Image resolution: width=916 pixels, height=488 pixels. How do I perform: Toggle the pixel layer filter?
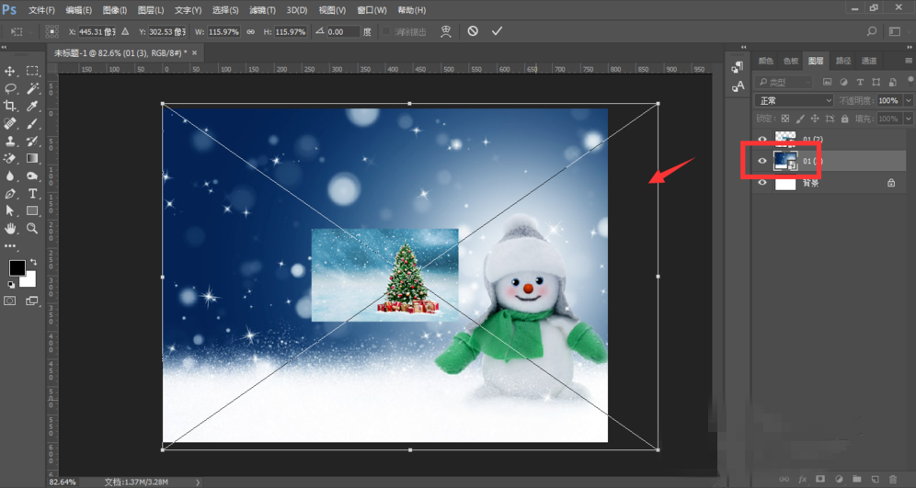pos(827,83)
